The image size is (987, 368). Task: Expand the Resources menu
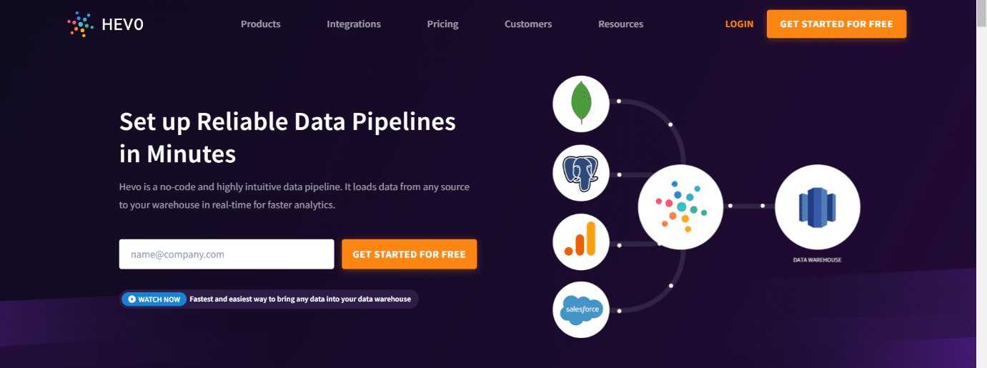coord(620,24)
